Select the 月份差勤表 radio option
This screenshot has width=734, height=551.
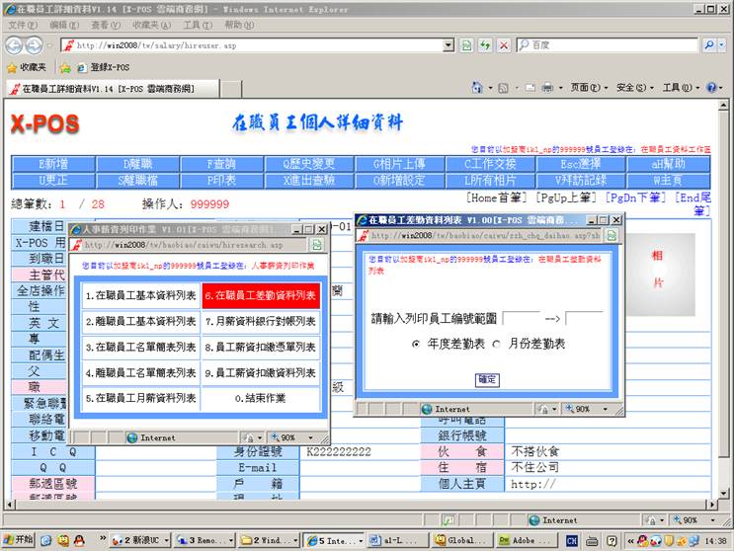(496, 344)
